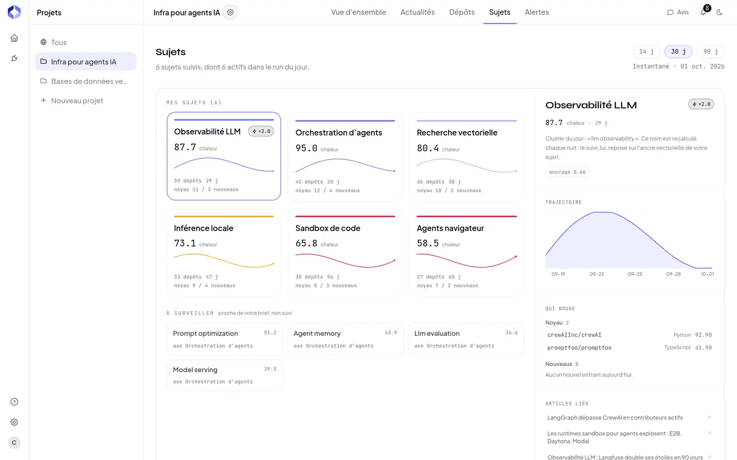
Task: Open project settings gear beside title
Action: pyautogui.click(x=230, y=12)
